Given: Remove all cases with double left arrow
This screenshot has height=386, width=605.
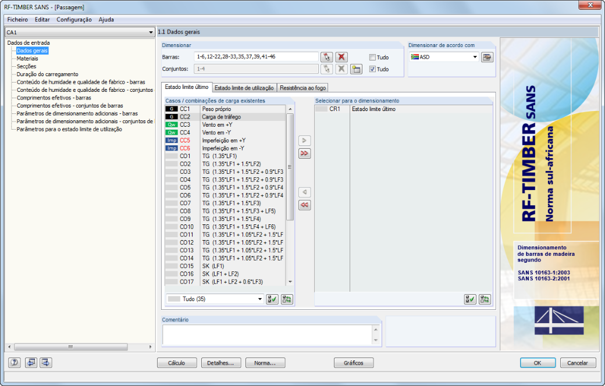Looking at the screenshot, I should point(304,205).
